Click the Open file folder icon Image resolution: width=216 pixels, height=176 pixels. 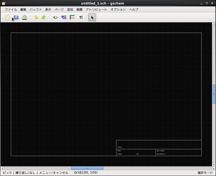[x=16, y=18]
